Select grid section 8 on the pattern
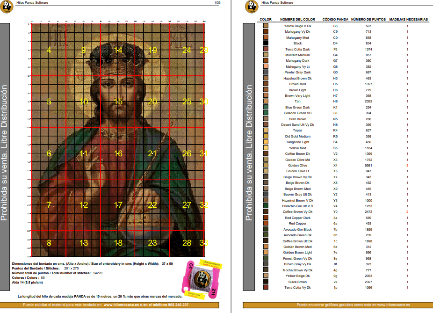 pyautogui.click(x=49, y=242)
